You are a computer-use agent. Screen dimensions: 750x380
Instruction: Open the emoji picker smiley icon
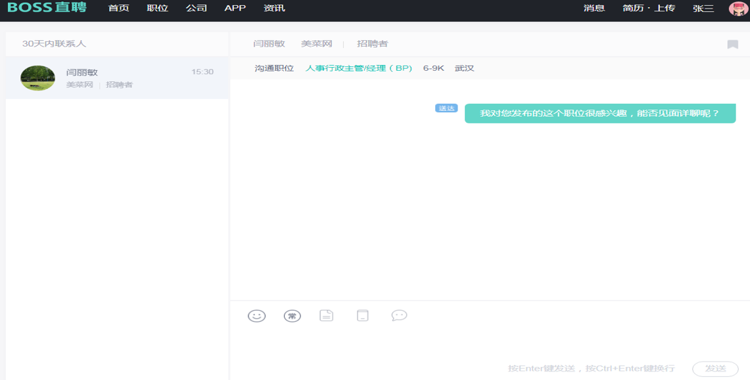click(256, 316)
